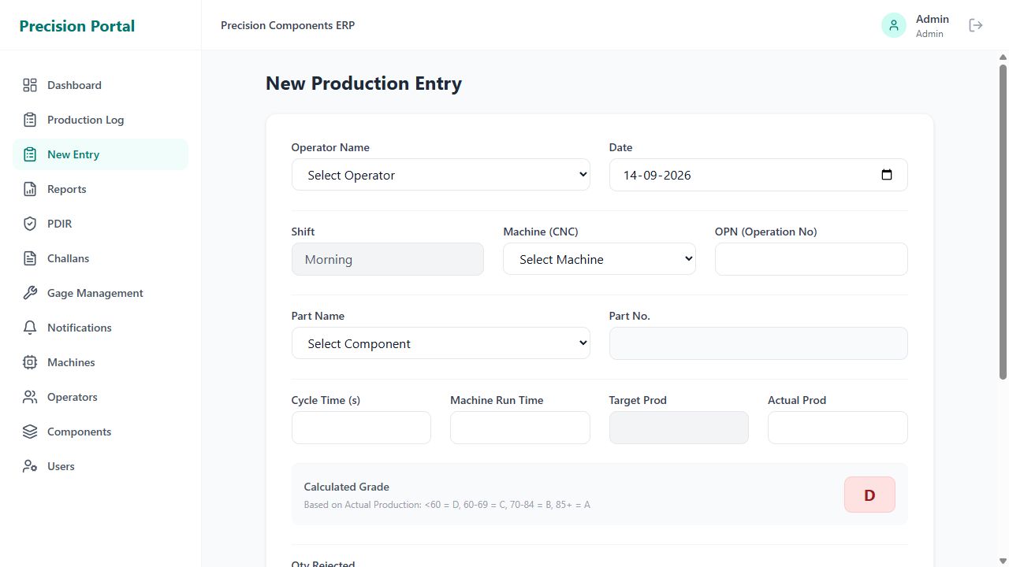
Task: Click the Part No. field
Action: 758,343
